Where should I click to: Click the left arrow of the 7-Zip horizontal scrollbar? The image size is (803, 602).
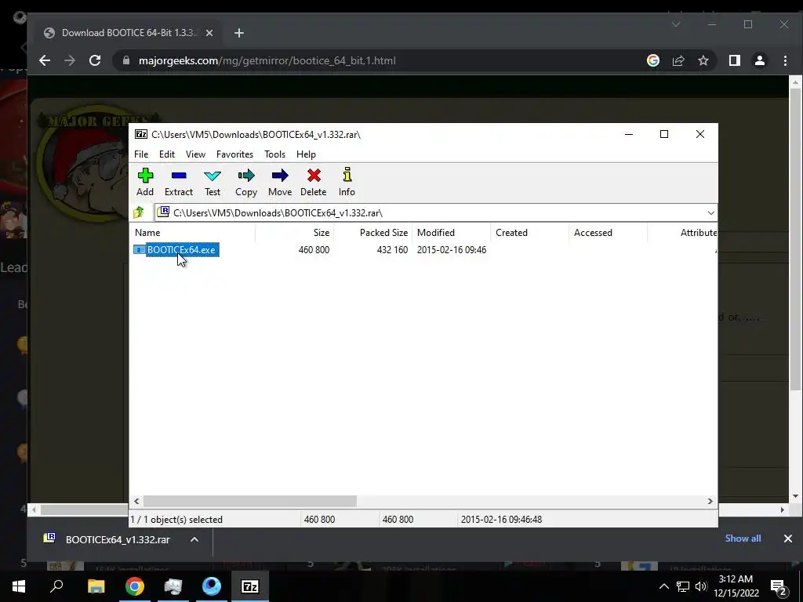point(136,501)
